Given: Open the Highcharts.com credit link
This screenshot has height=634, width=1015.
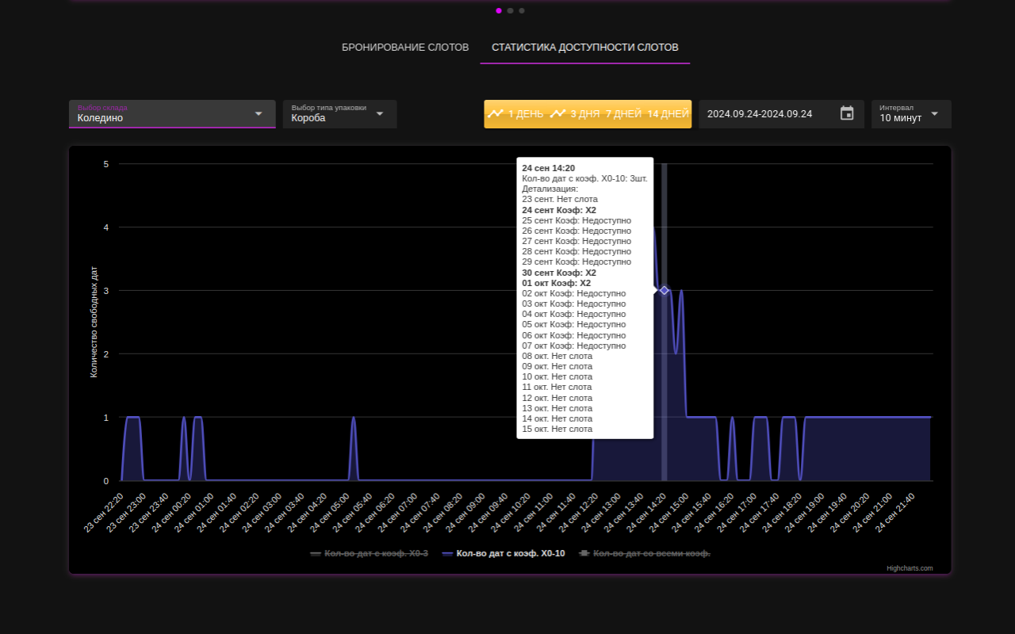Looking at the screenshot, I should point(910,568).
